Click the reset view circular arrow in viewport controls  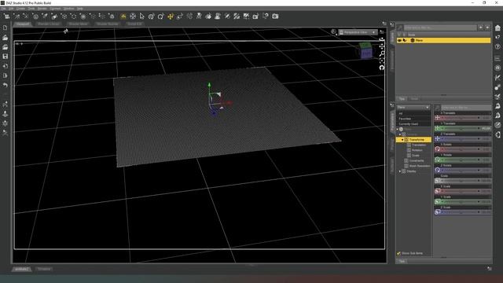coord(382,68)
